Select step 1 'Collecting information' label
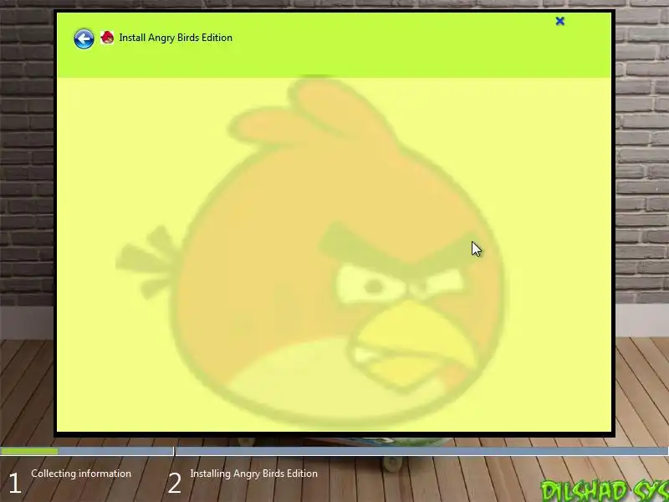669x502 pixels. [81, 474]
